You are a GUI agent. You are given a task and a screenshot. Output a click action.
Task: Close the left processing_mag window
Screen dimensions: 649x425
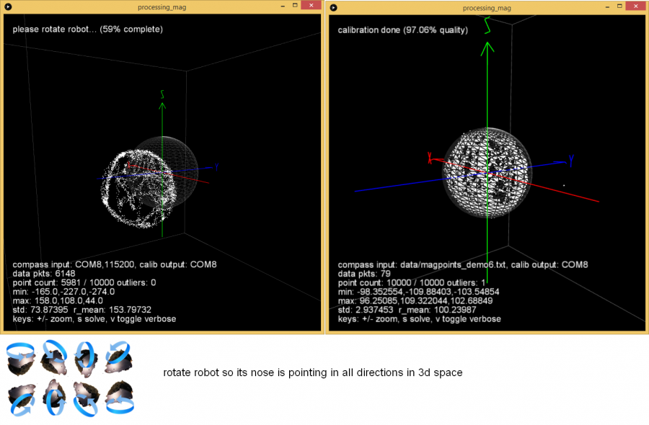[312, 5]
